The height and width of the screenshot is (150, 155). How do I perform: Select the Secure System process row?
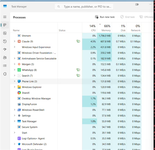(x=76, y=127)
